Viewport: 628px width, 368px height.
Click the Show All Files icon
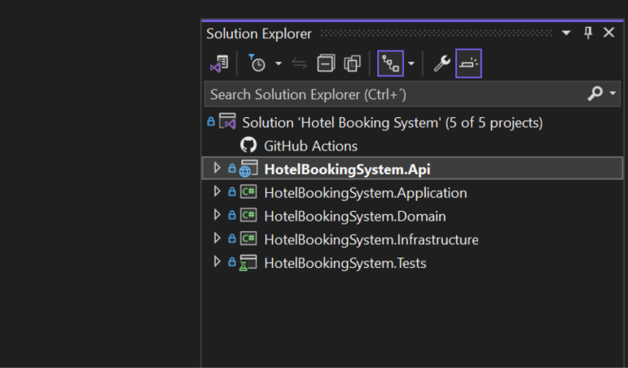pos(352,64)
